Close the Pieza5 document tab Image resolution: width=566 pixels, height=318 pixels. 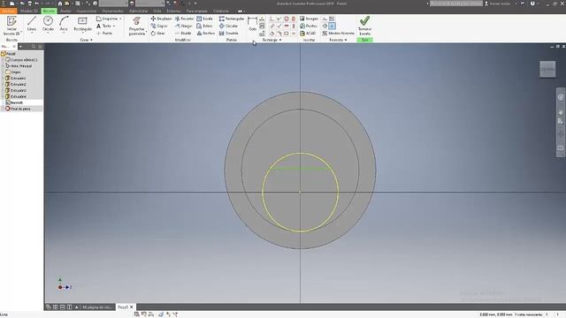(x=132, y=307)
